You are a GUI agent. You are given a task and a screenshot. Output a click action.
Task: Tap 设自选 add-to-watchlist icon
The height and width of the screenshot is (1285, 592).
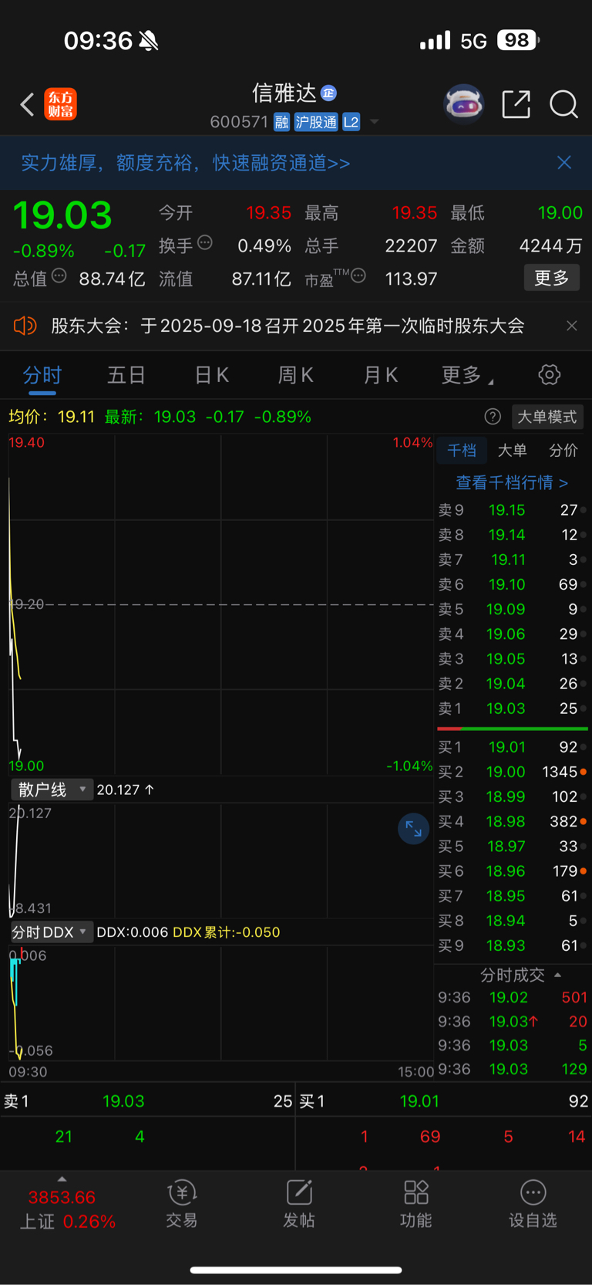point(533,1204)
